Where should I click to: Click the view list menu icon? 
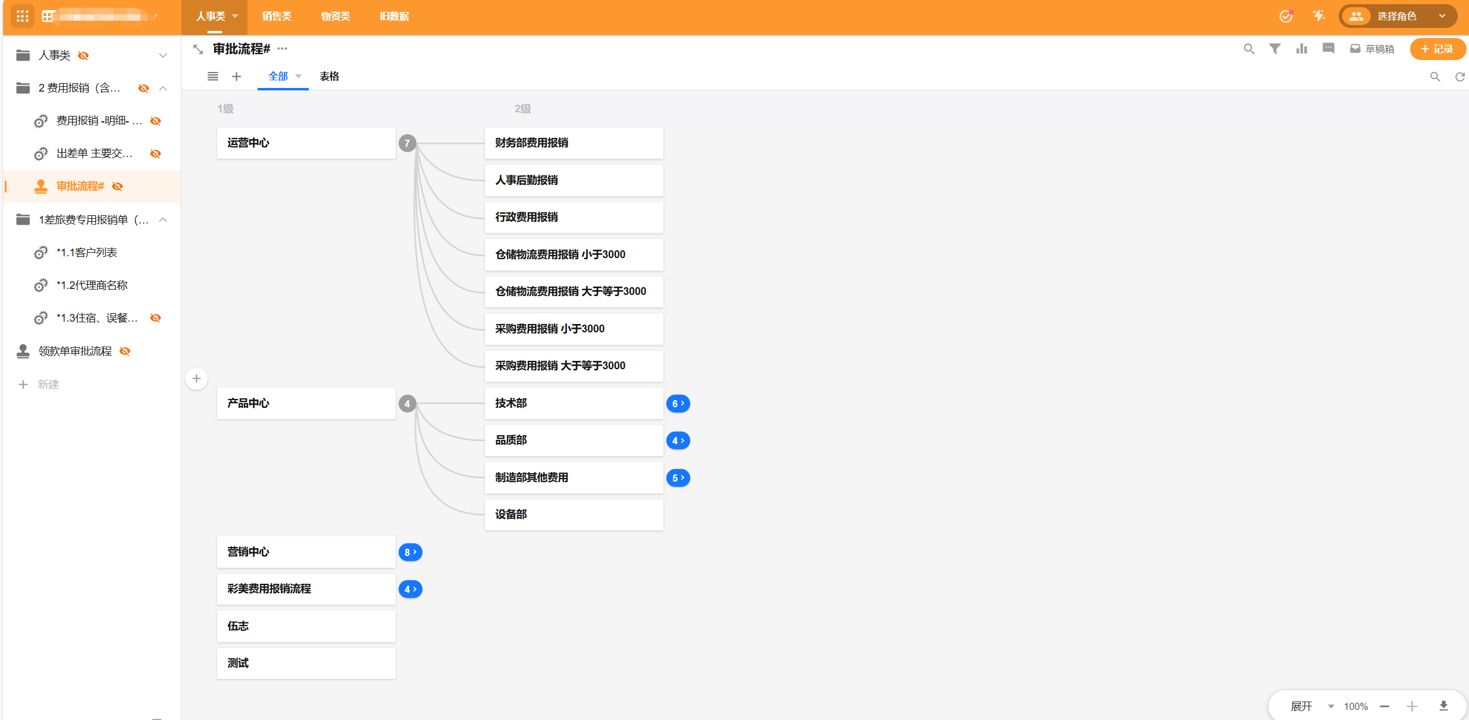point(212,76)
